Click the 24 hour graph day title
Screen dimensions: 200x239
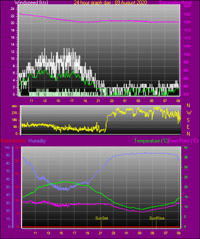click(x=110, y=3)
